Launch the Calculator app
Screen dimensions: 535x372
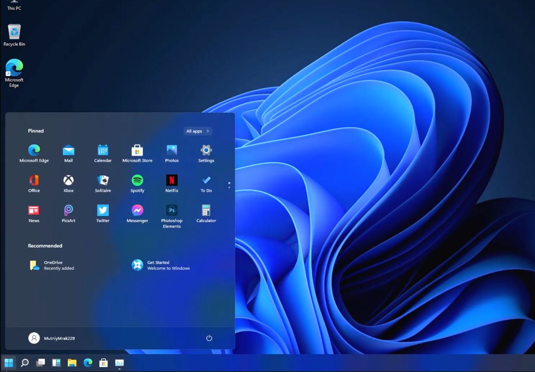pos(206,214)
